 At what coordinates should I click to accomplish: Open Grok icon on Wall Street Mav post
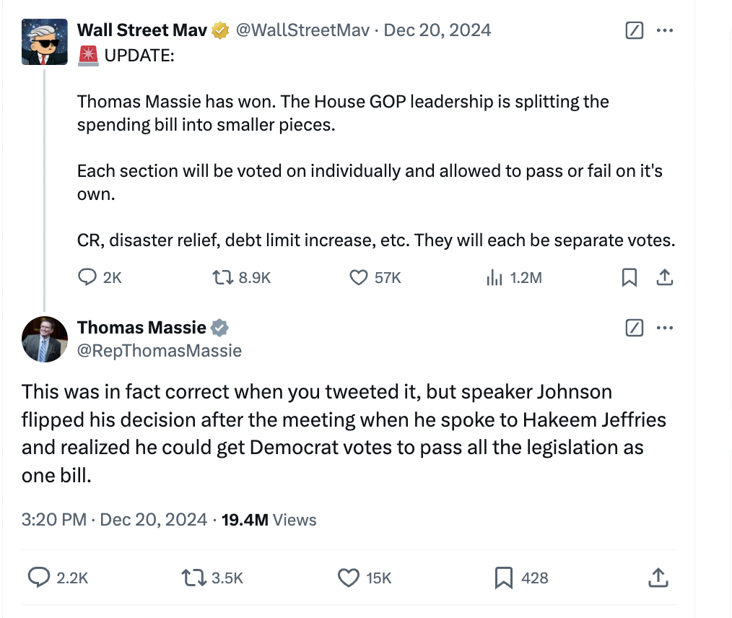[x=633, y=30]
